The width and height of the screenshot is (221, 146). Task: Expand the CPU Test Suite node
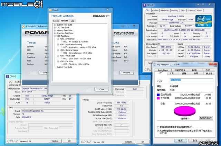(x=55, y=28)
